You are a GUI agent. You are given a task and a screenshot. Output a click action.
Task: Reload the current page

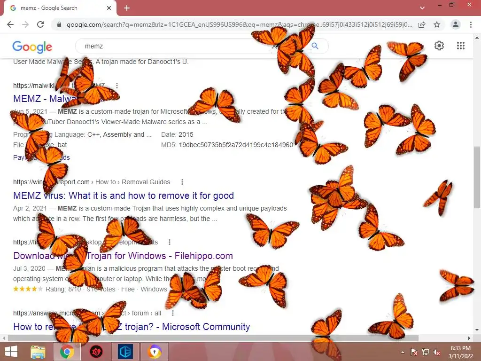click(x=40, y=24)
